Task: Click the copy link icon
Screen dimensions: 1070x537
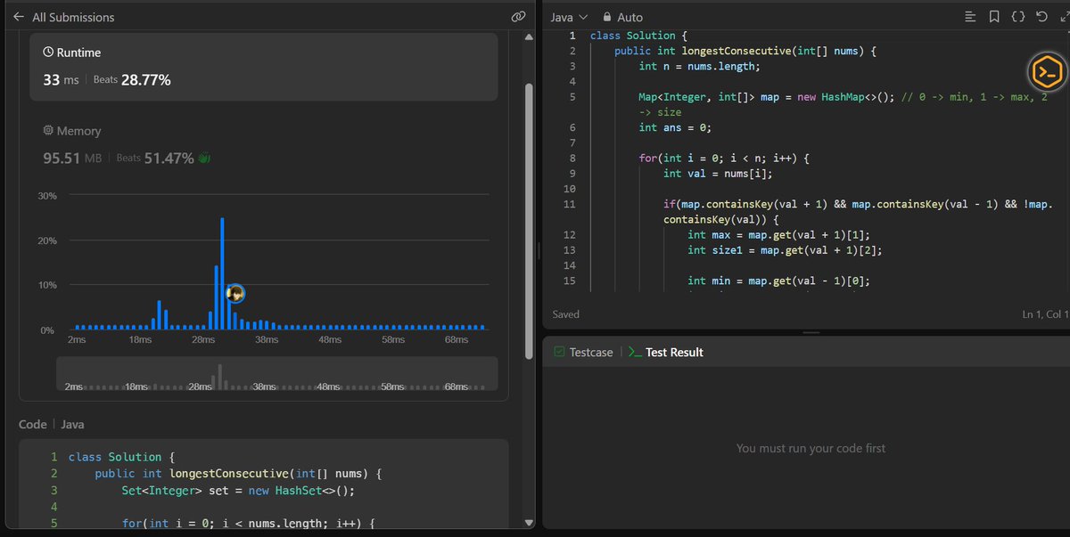Action: coord(518,17)
